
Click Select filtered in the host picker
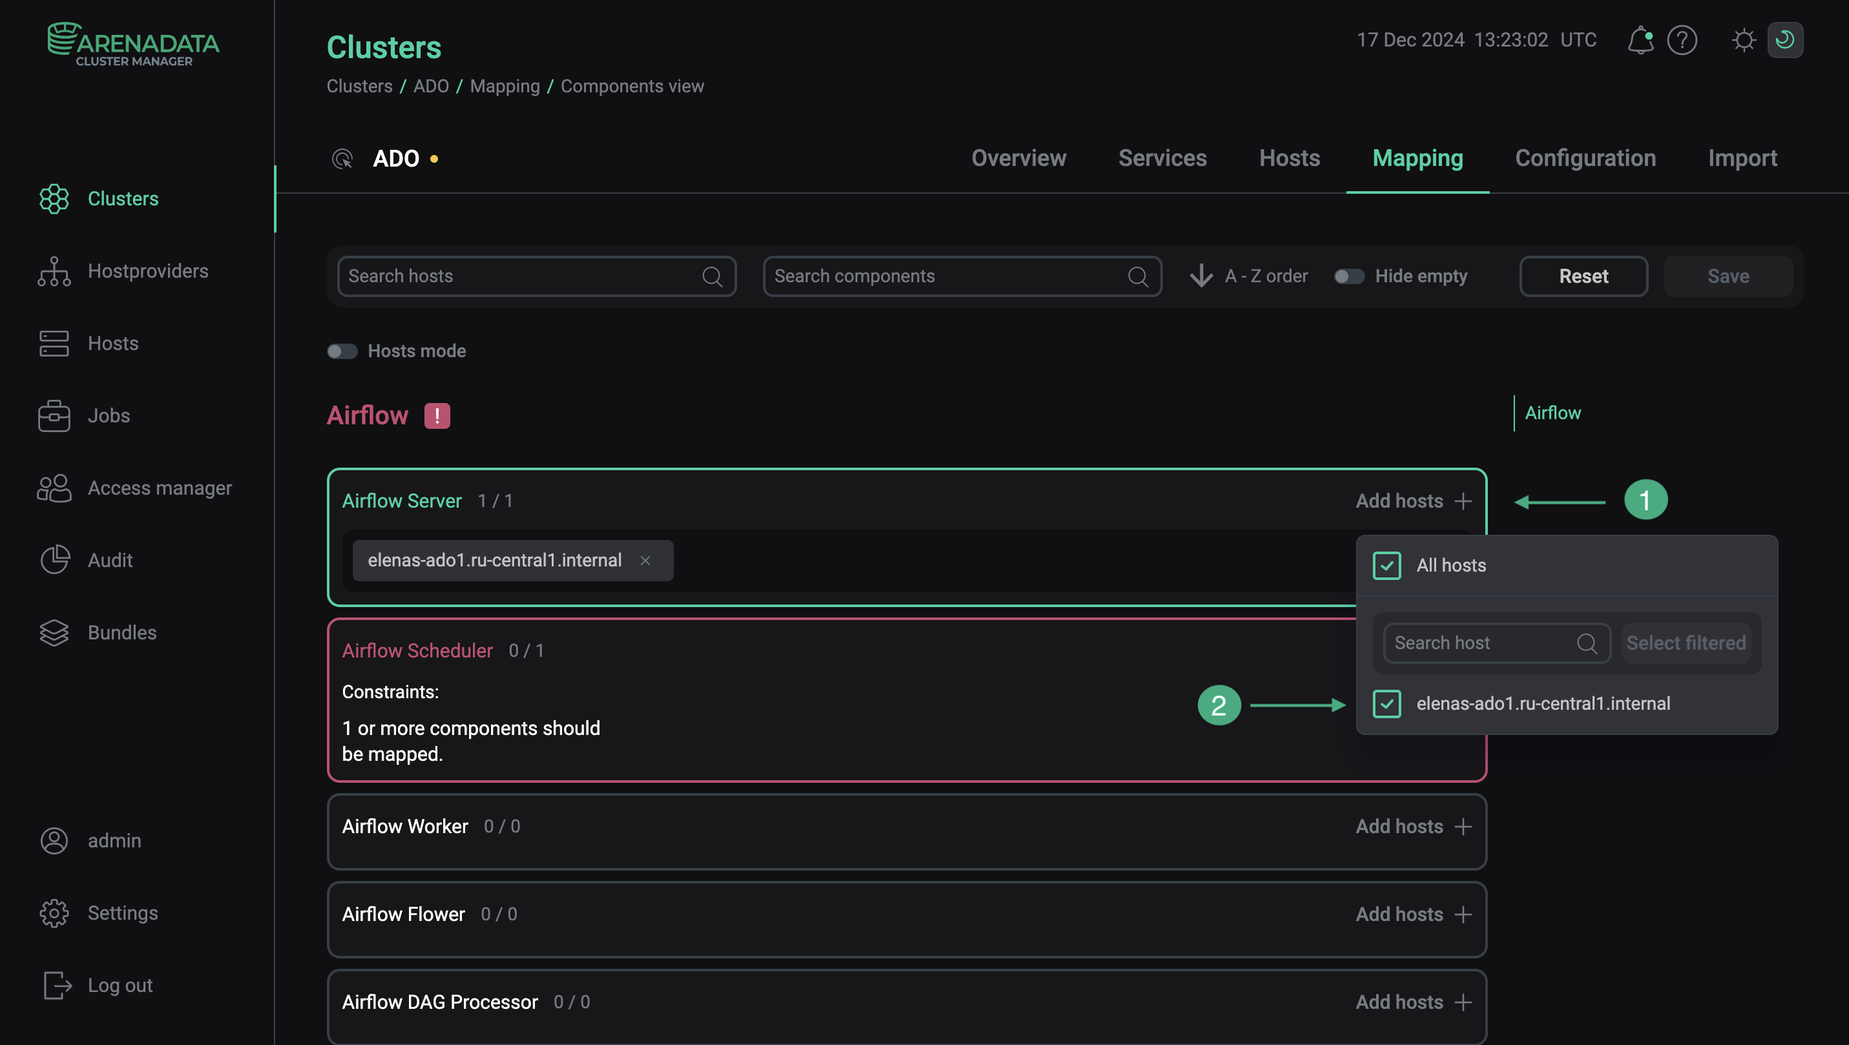tap(1686, 643)
